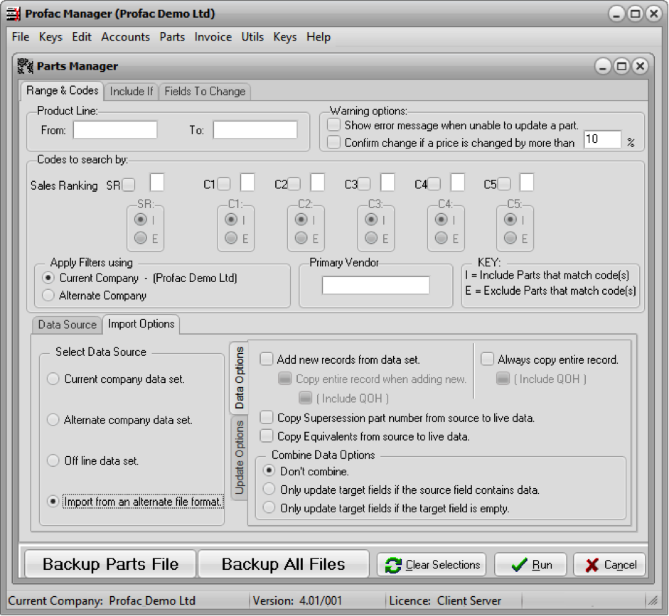This screenshot has height=616, width=669.
Task: Enable Show error message when unable to update
Action: (x=333, y=125)
